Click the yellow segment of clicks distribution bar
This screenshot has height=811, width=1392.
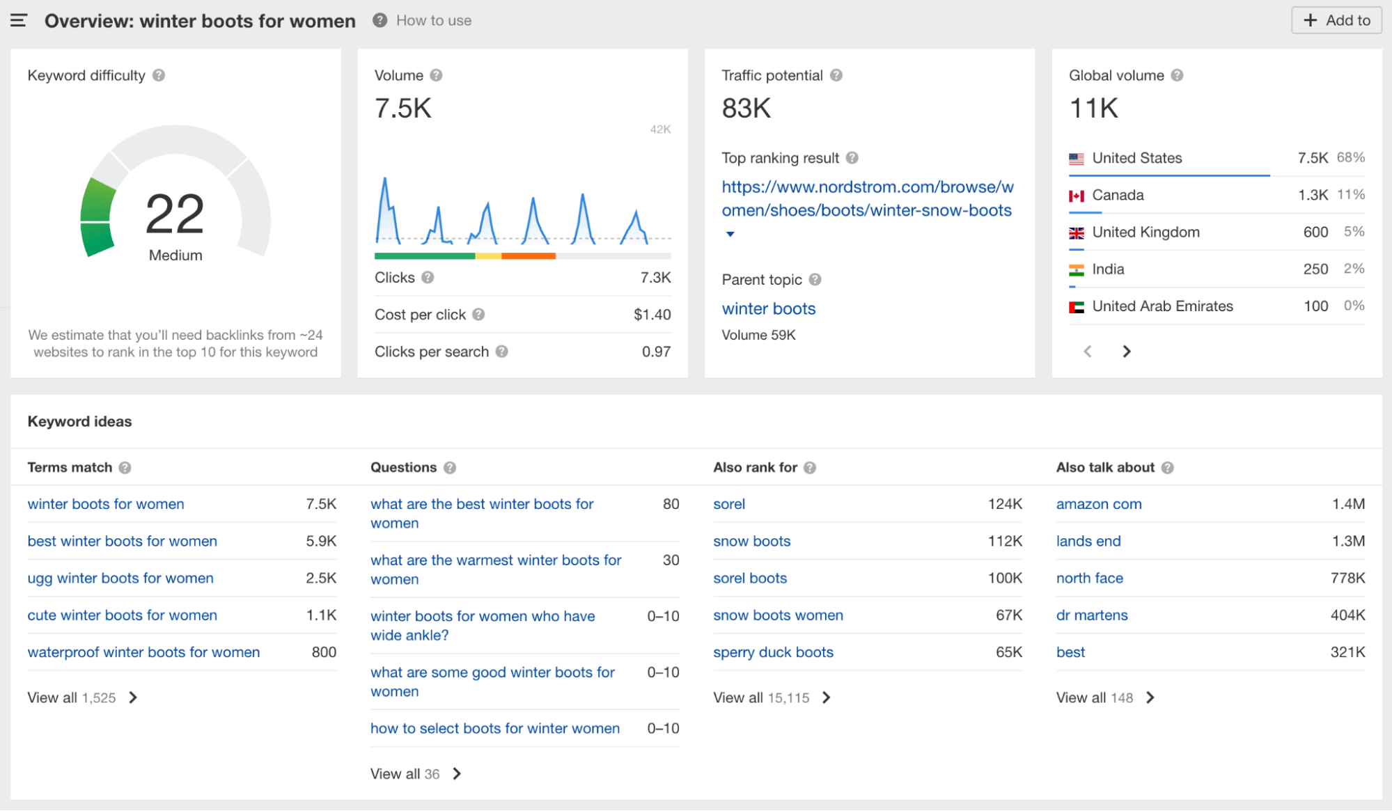coord(488,256)
